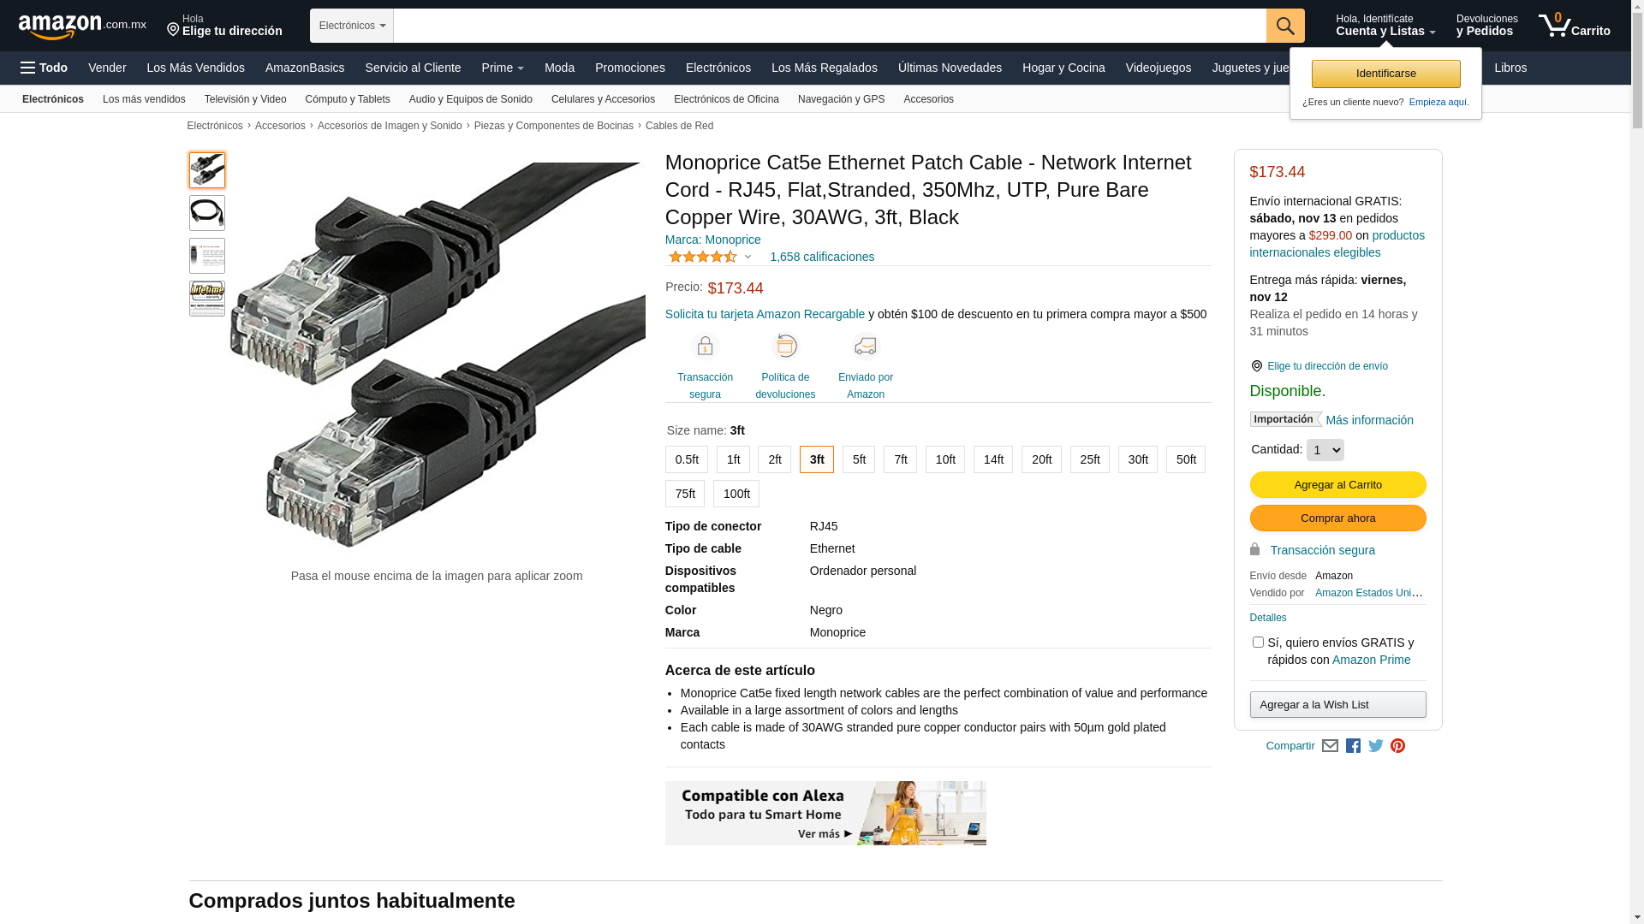Open Celulares y Accesorios subcategory tab
1644x924 pixels.
(603, 99)
